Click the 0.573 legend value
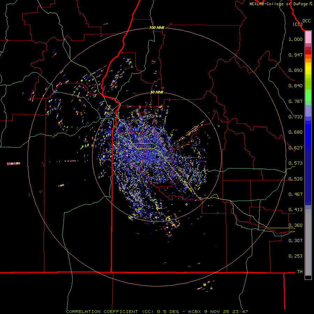Viewport: 314px width, 314px height. [x=296, y=163]
